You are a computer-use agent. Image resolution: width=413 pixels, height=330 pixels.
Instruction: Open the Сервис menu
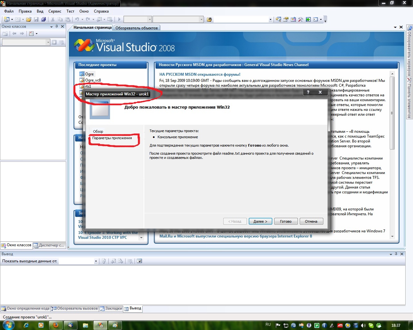click(x=55, y=11)
